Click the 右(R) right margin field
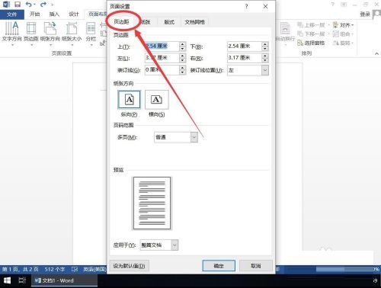 [244, 58]
